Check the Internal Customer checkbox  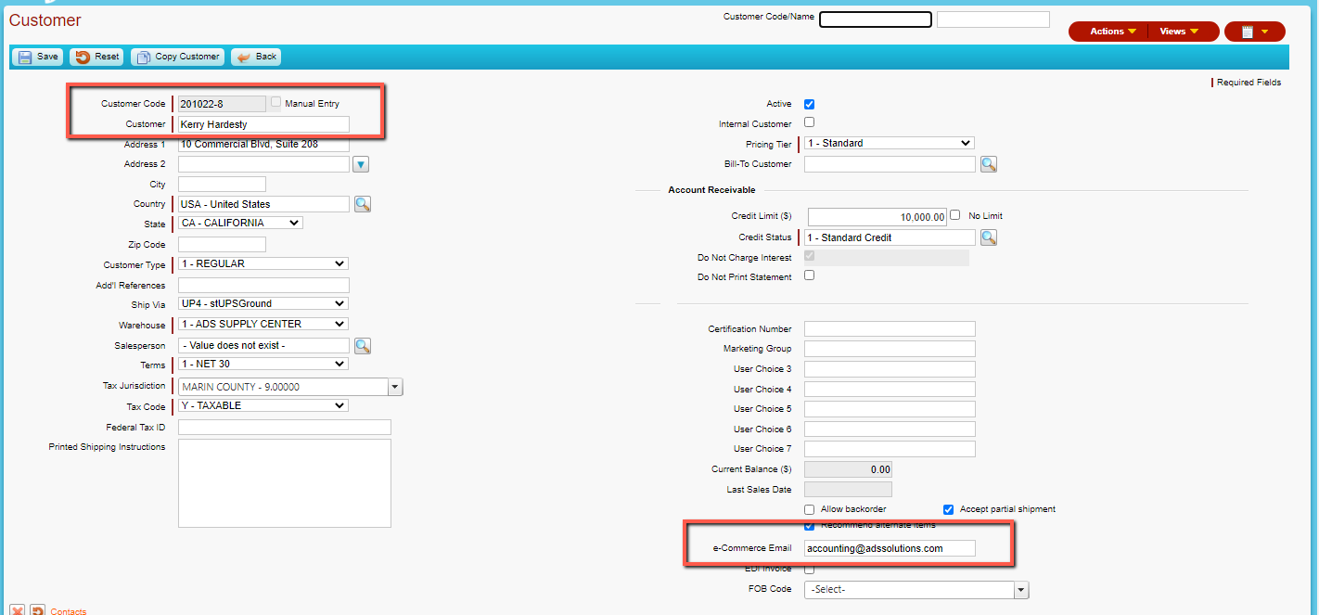pyautogui.click(x=810, y=122)
